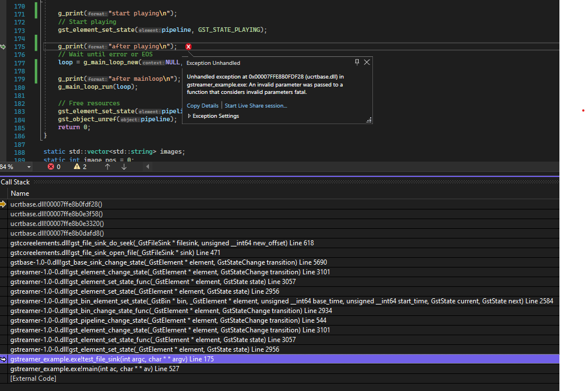Click the execution arrow marker on line 175 gutter
585x391 pixels.
3,47
